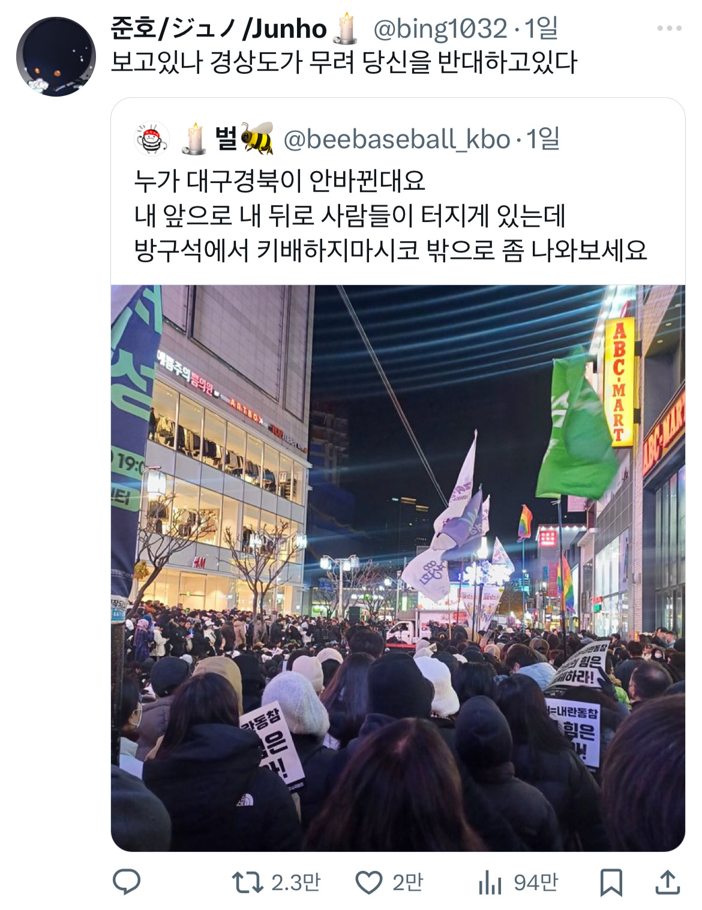Viewport: 702px width, 910px height.
Task: Tap the retweet arrows icon
Action: (248, 882)
